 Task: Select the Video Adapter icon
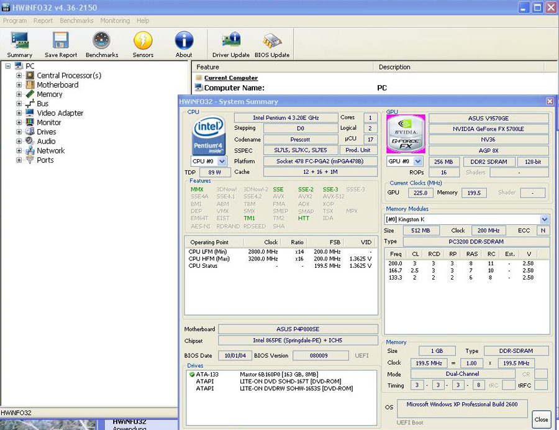30,113
